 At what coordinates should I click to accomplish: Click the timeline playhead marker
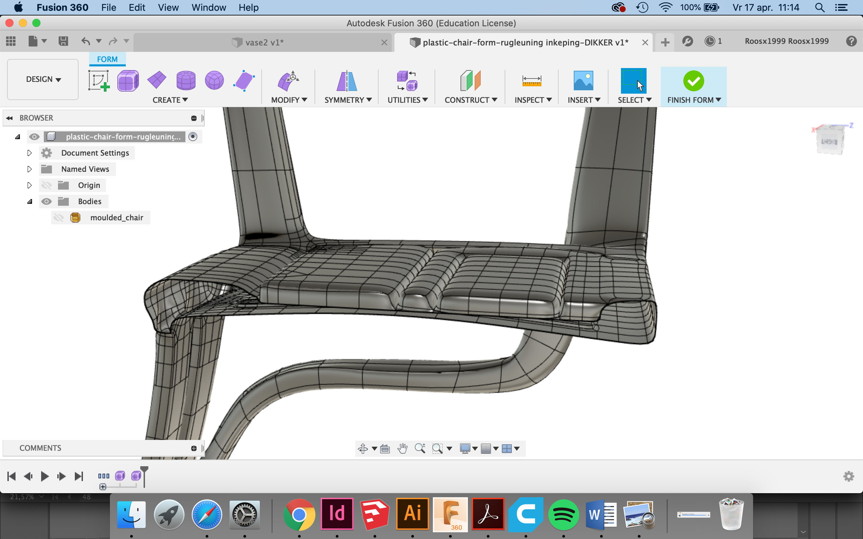pos(144,471)
